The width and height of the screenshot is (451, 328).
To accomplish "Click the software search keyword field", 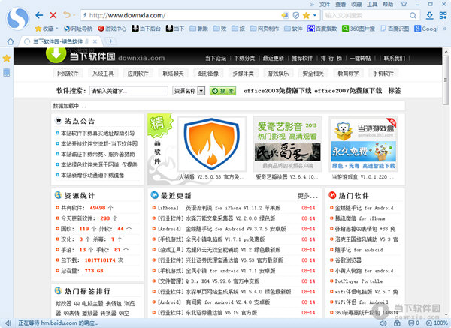I will (129, 91).
